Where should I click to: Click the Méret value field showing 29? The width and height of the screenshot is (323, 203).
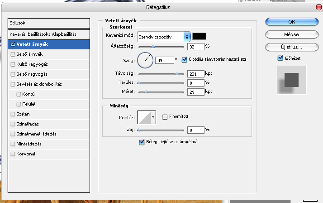pos(196,92)
